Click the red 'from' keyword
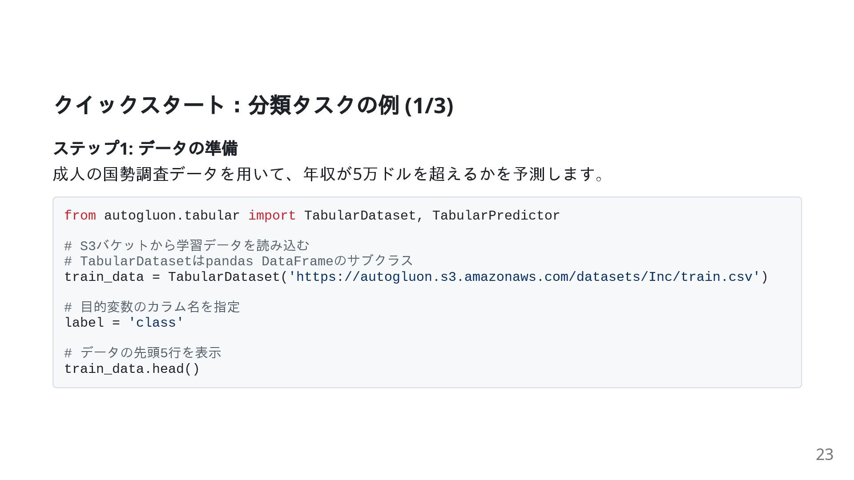 (80, 216)
